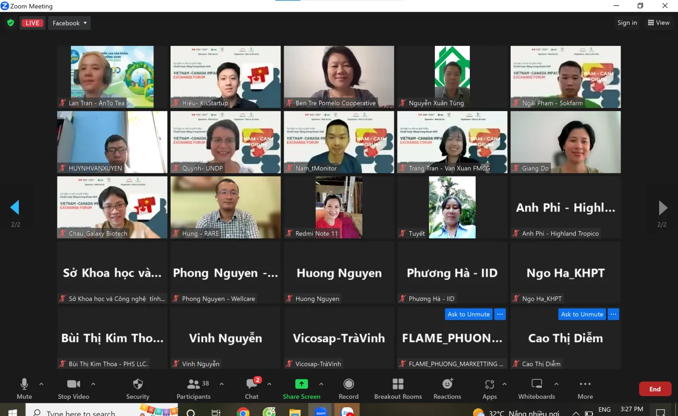Click the red End meeting button

click(655, 389)
